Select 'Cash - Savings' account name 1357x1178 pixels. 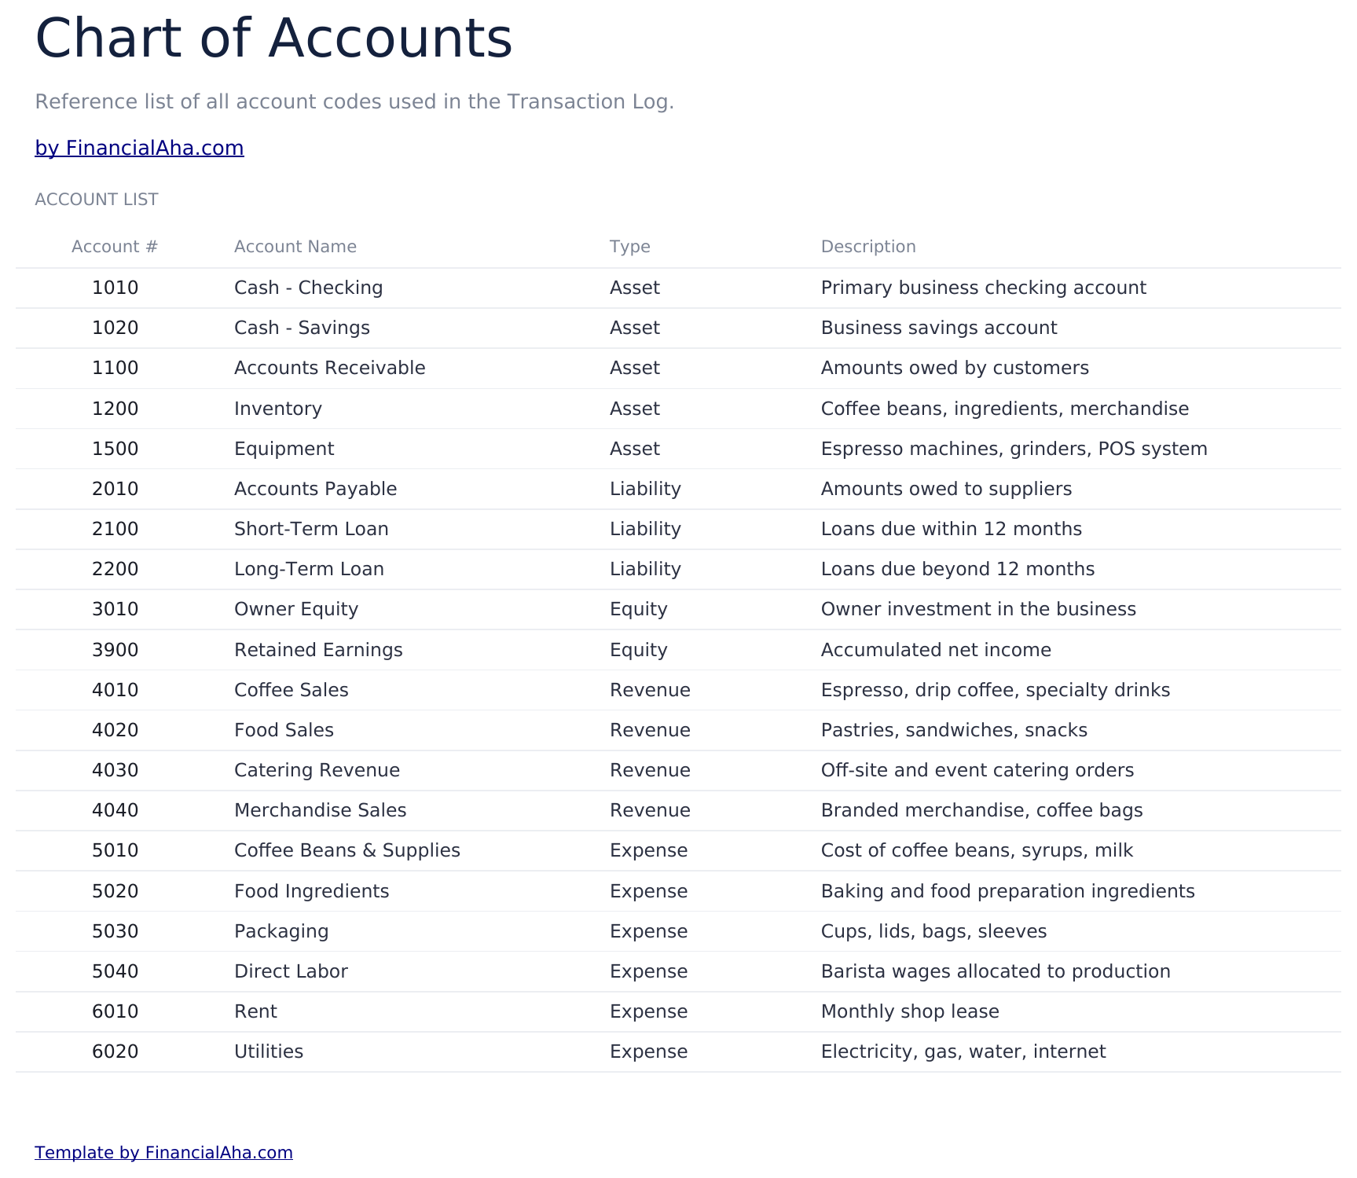point(303,328)
